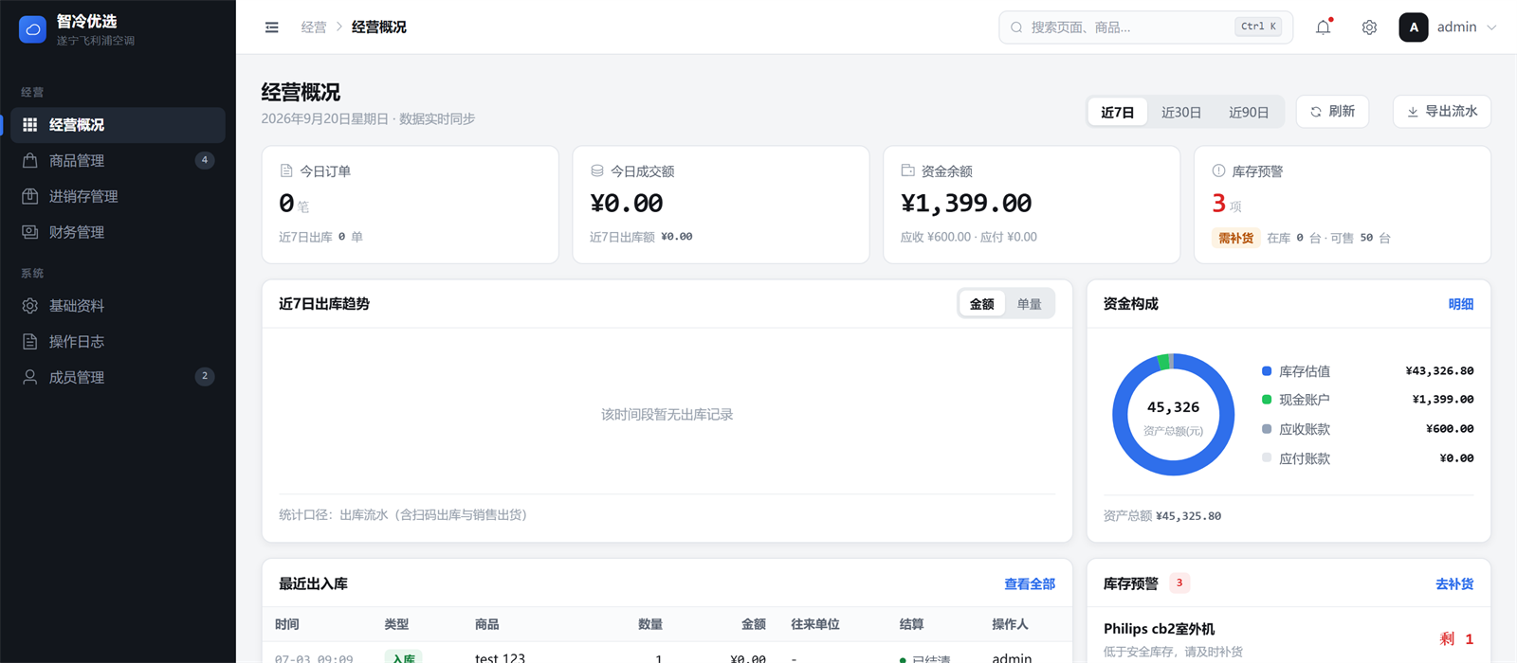Click the refresh arrows icon in 刷新 button
1517x663 pixels.
pos(1316,112)
